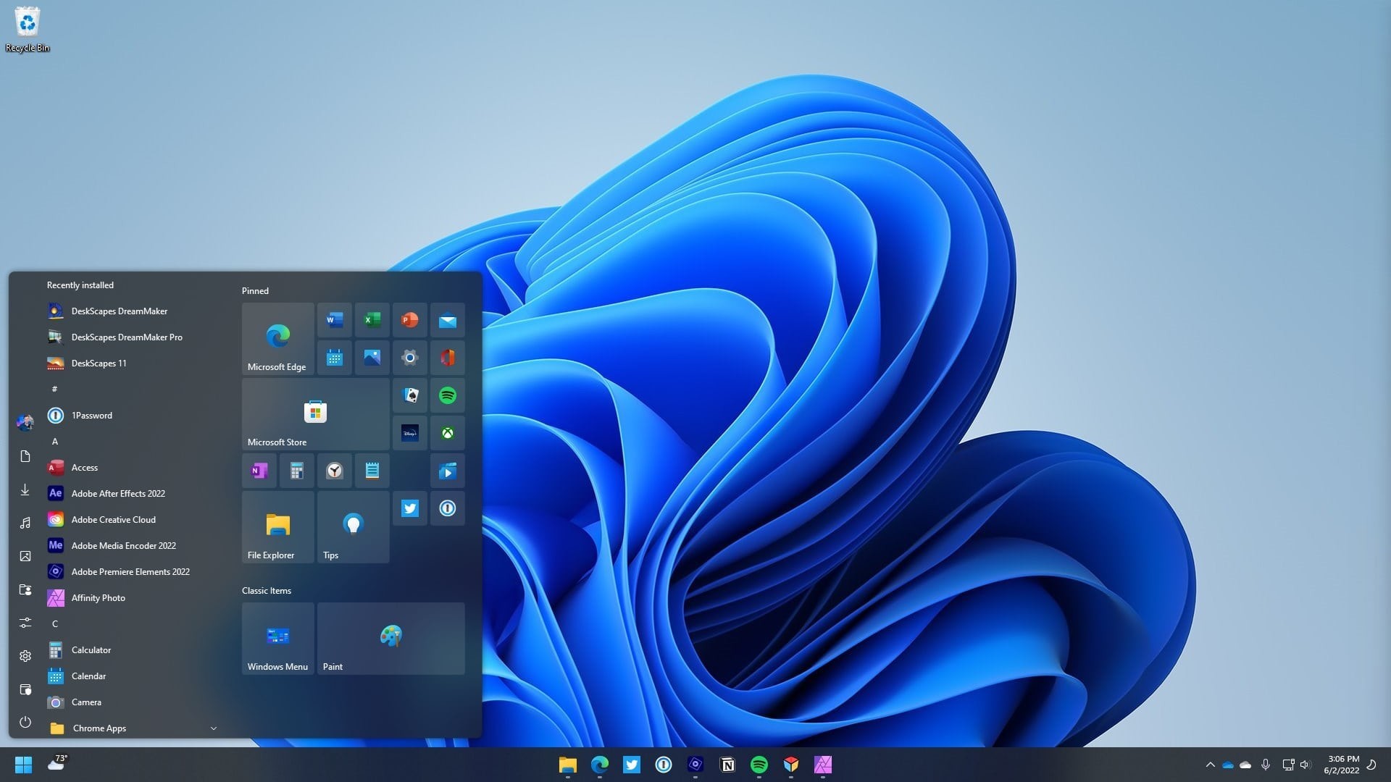Open OneNote from the pinned section
The height and width of the screenshot is (782, 1391).
259,470
